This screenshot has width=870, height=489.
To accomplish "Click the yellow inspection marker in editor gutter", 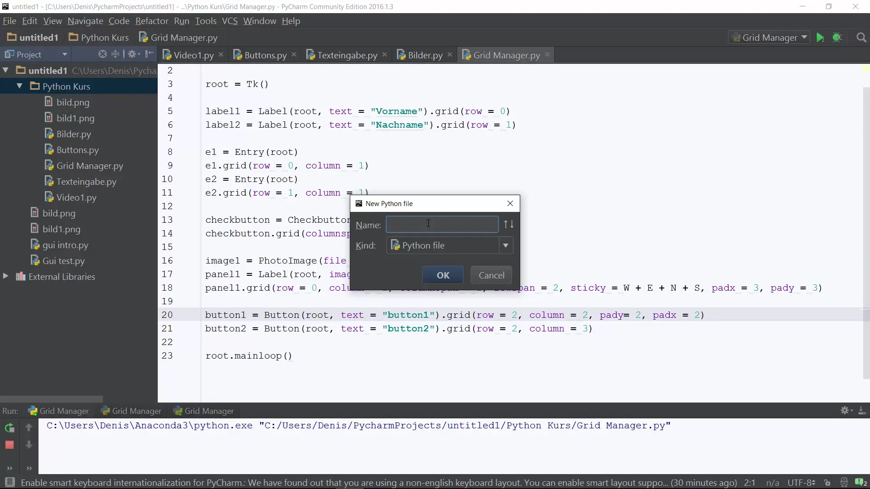I will pos(865,69).
